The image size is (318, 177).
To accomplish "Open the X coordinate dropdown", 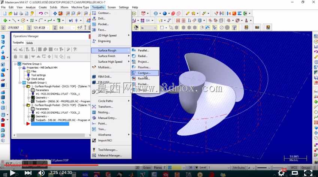I will [x=22, y=28].
